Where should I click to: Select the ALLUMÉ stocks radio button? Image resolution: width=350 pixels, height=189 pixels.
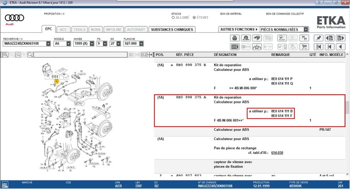click(173, 18)
